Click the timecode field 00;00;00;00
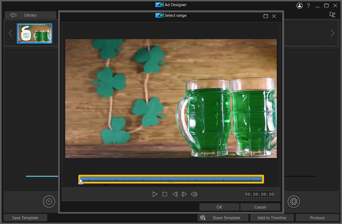 [x=260, y=194]
